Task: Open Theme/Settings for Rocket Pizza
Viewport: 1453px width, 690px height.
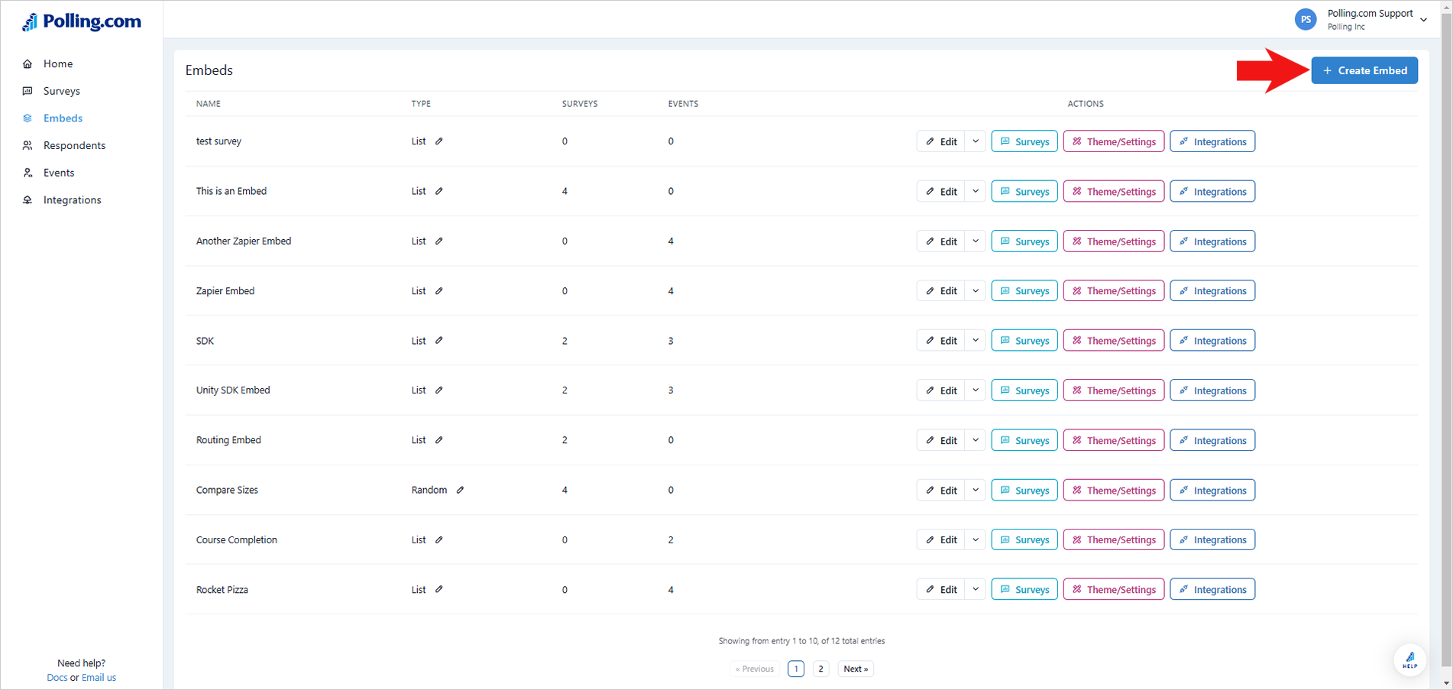Action: (x=1114, y=589)
